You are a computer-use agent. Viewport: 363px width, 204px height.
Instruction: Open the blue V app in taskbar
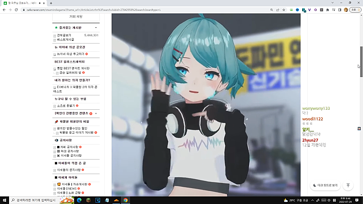98,200
